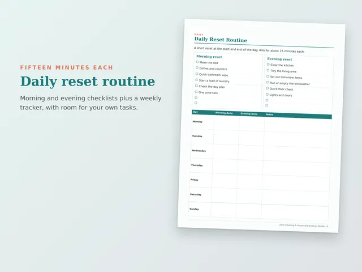Click the Day column header
362x272 pixels.
(195, 112)
